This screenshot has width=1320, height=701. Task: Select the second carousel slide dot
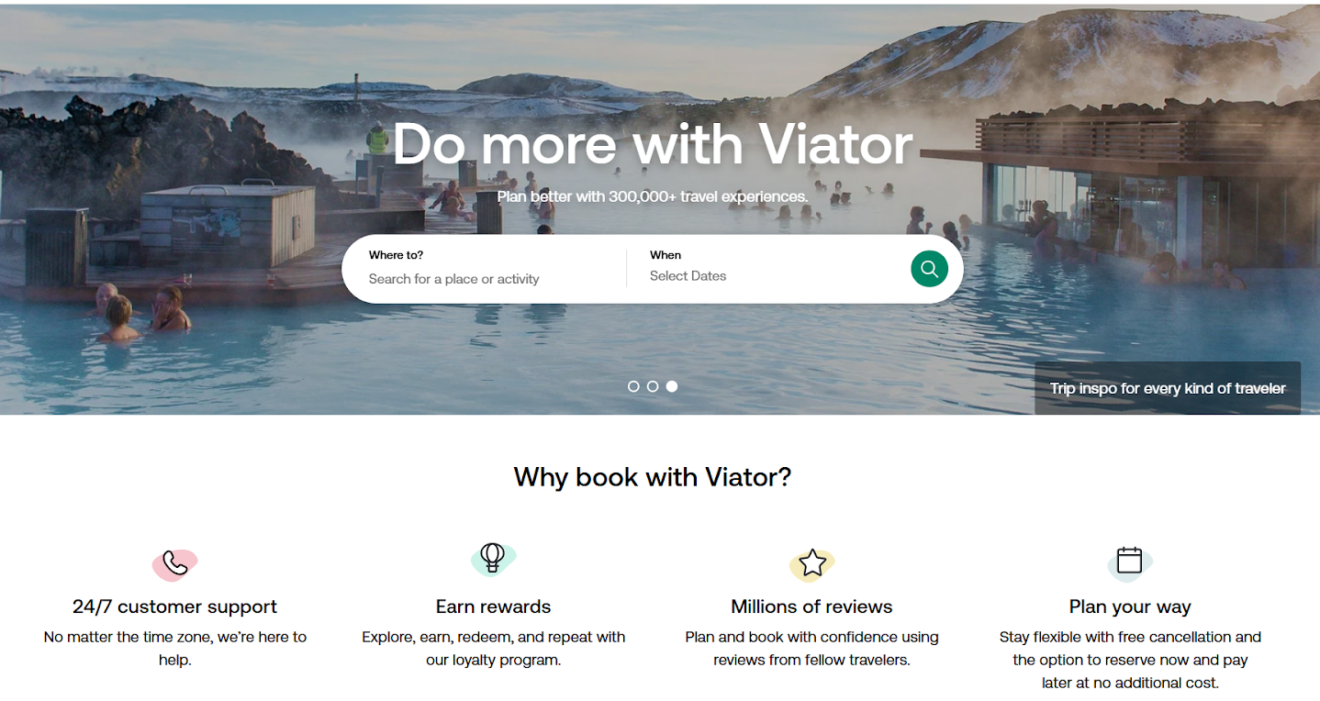[653, 386]
